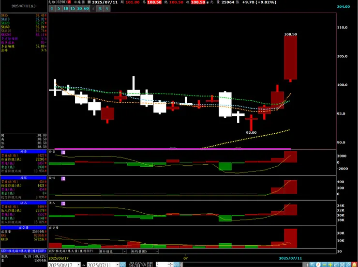Click the red badge next to stock code 6290

click(x=69, y=2)
